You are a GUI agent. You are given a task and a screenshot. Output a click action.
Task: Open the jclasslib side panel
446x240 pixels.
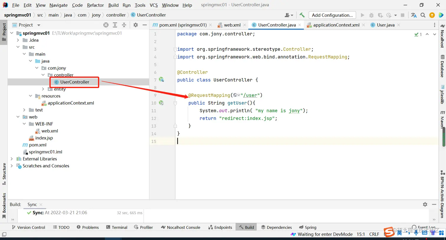[442, 94]
